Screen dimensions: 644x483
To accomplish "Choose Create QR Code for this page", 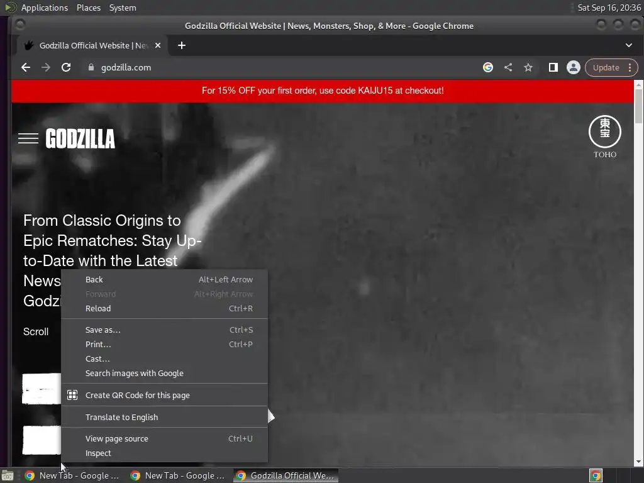I will (164, 395).
